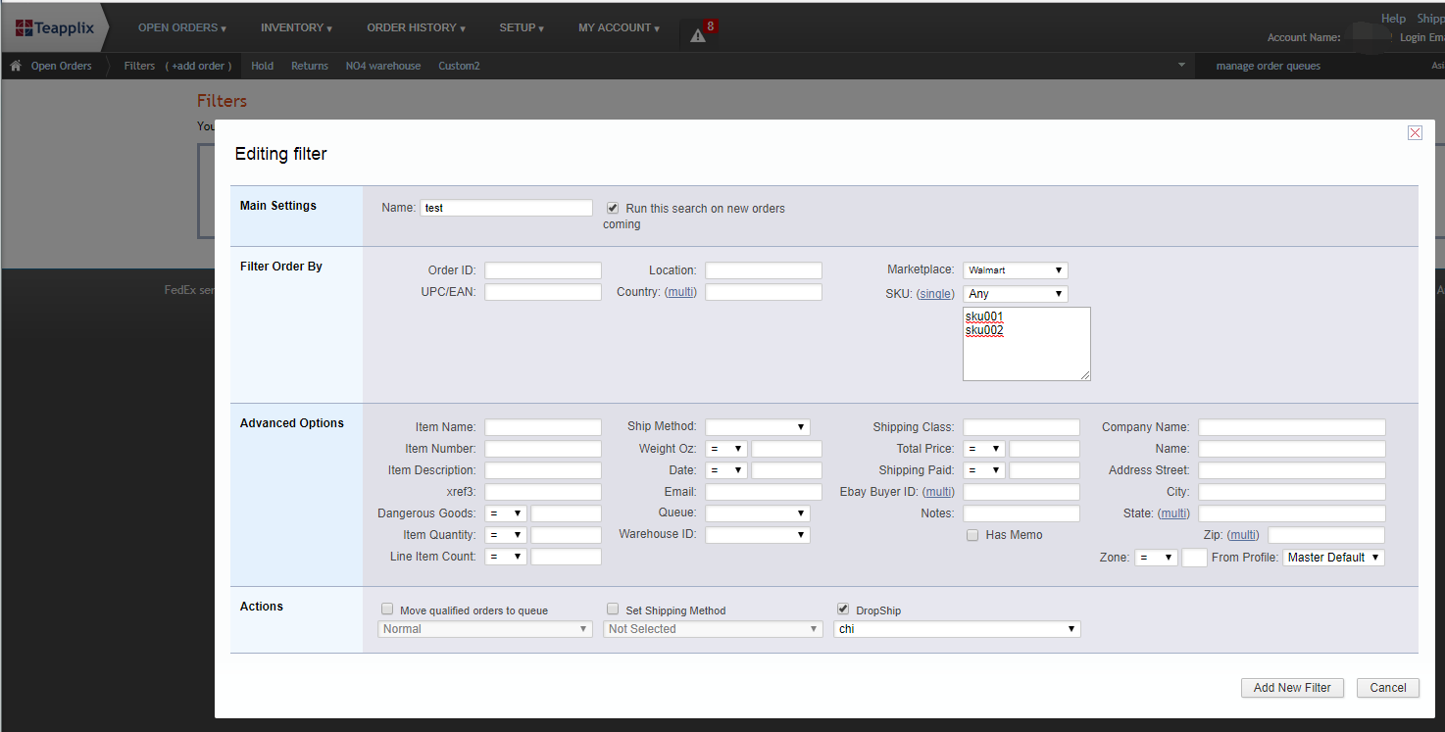Open the SETUP menu
The width and height of the screenshot is (1445, 732).
[x=522, y=27]
